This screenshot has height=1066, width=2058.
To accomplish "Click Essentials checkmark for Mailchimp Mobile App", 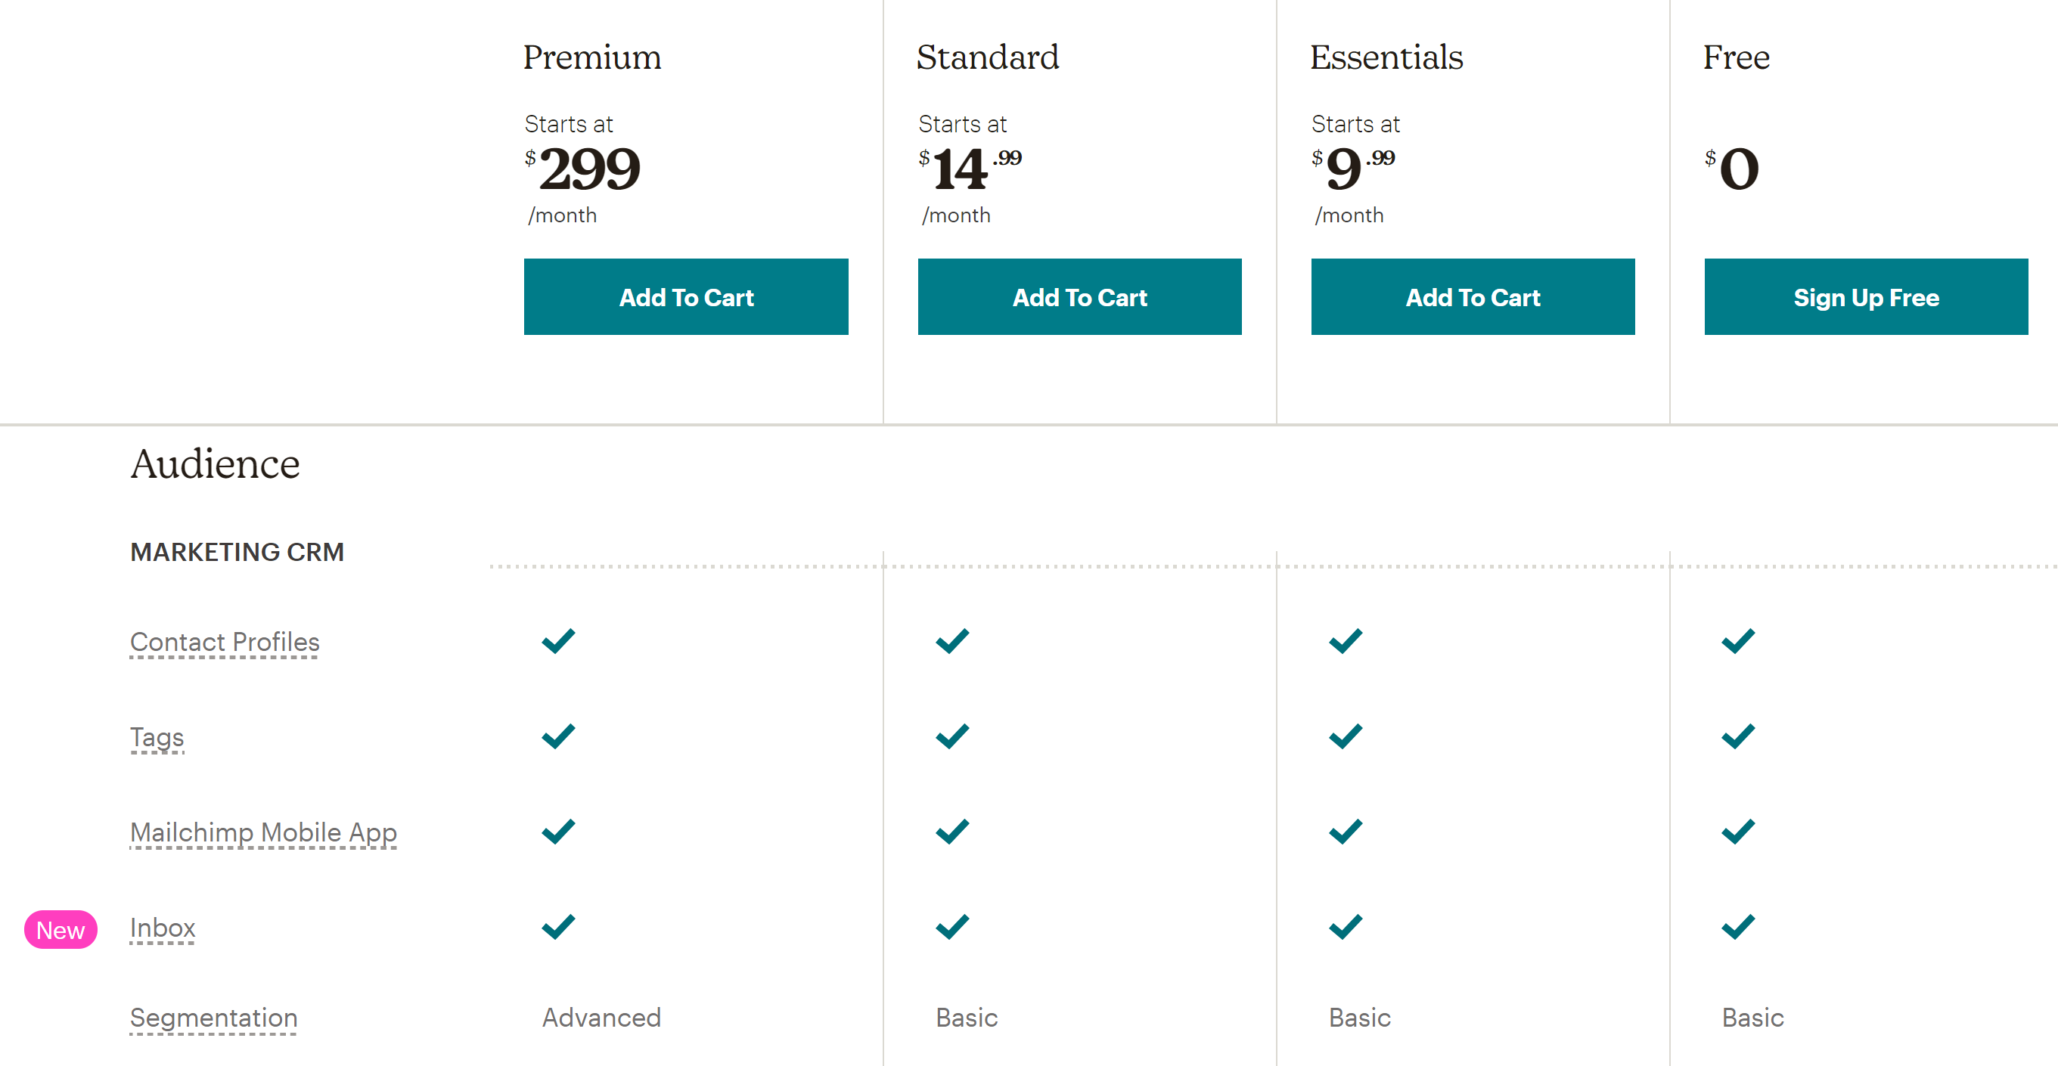I will (x=1346, y=831).
